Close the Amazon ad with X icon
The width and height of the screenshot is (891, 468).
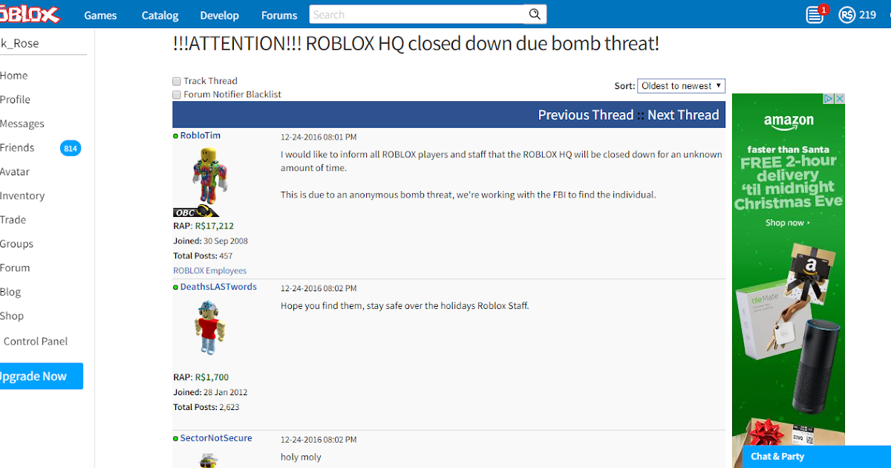841,98
